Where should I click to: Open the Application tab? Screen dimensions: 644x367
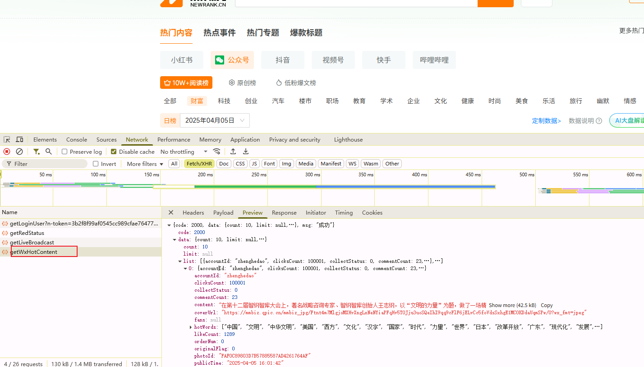pos(245,140)
